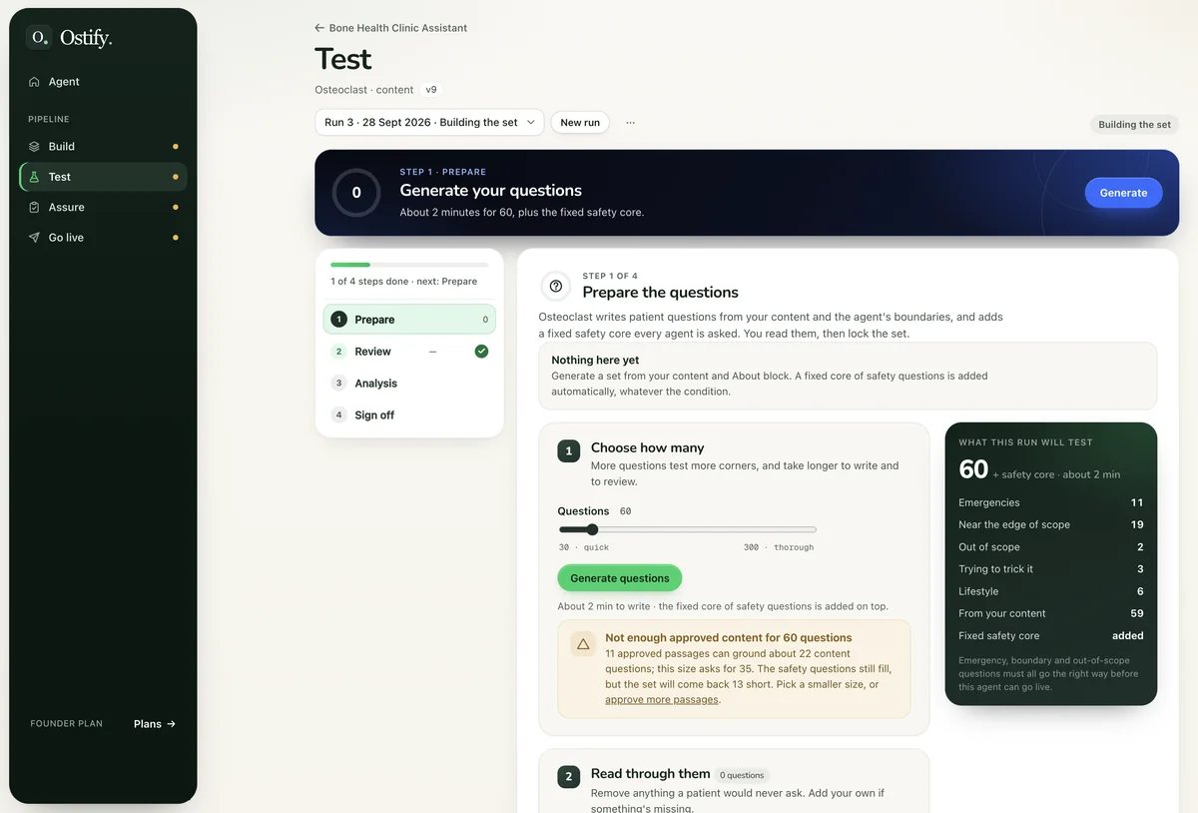
Task: Click the 30 quick slider label
Action: click(584, 547)
